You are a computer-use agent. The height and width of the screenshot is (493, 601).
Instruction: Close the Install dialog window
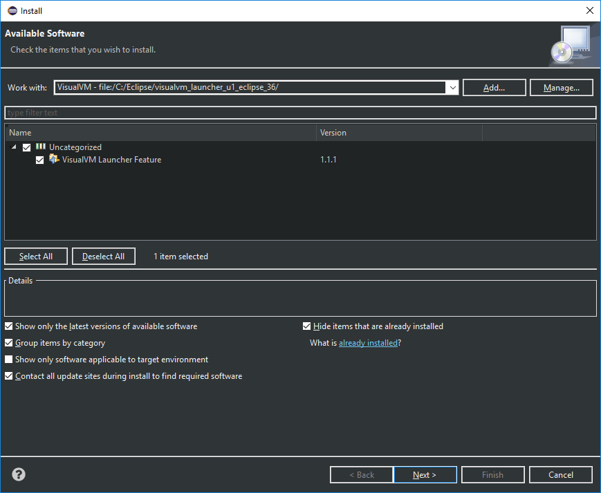pos(589,10)
